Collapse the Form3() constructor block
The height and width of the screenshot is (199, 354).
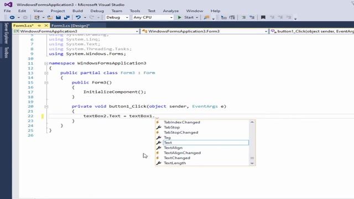[x=46, y=83]
